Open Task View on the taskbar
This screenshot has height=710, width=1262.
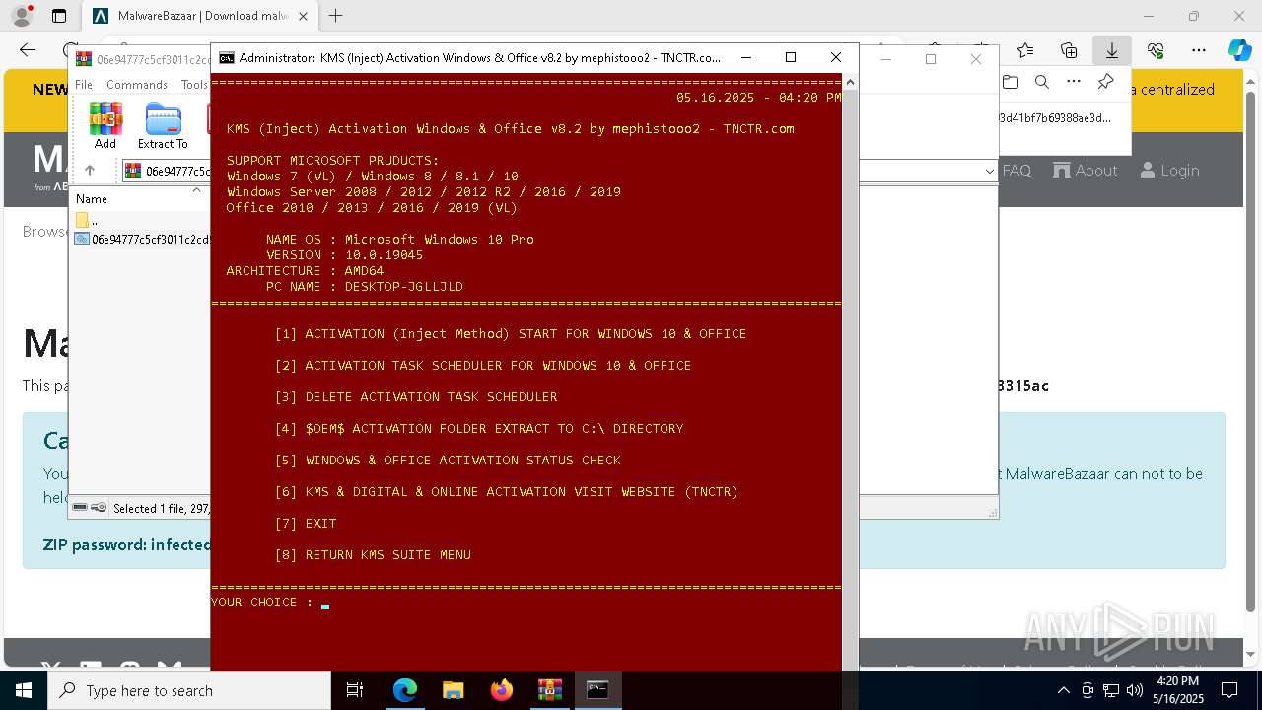coord(355,690)
